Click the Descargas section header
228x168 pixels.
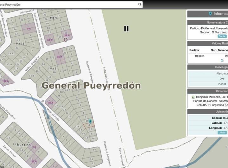pos(208,67)
